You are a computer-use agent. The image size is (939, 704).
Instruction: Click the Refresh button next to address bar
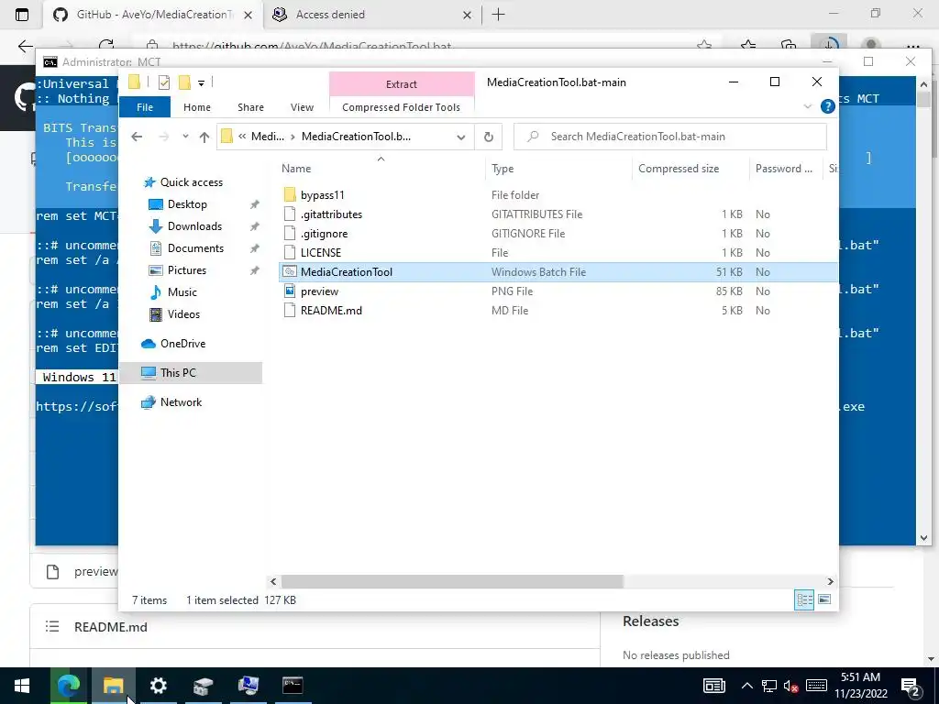point(489,137)
